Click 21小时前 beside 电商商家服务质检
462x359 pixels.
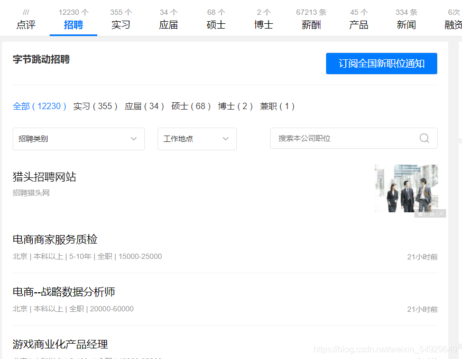tap(422, 257)
